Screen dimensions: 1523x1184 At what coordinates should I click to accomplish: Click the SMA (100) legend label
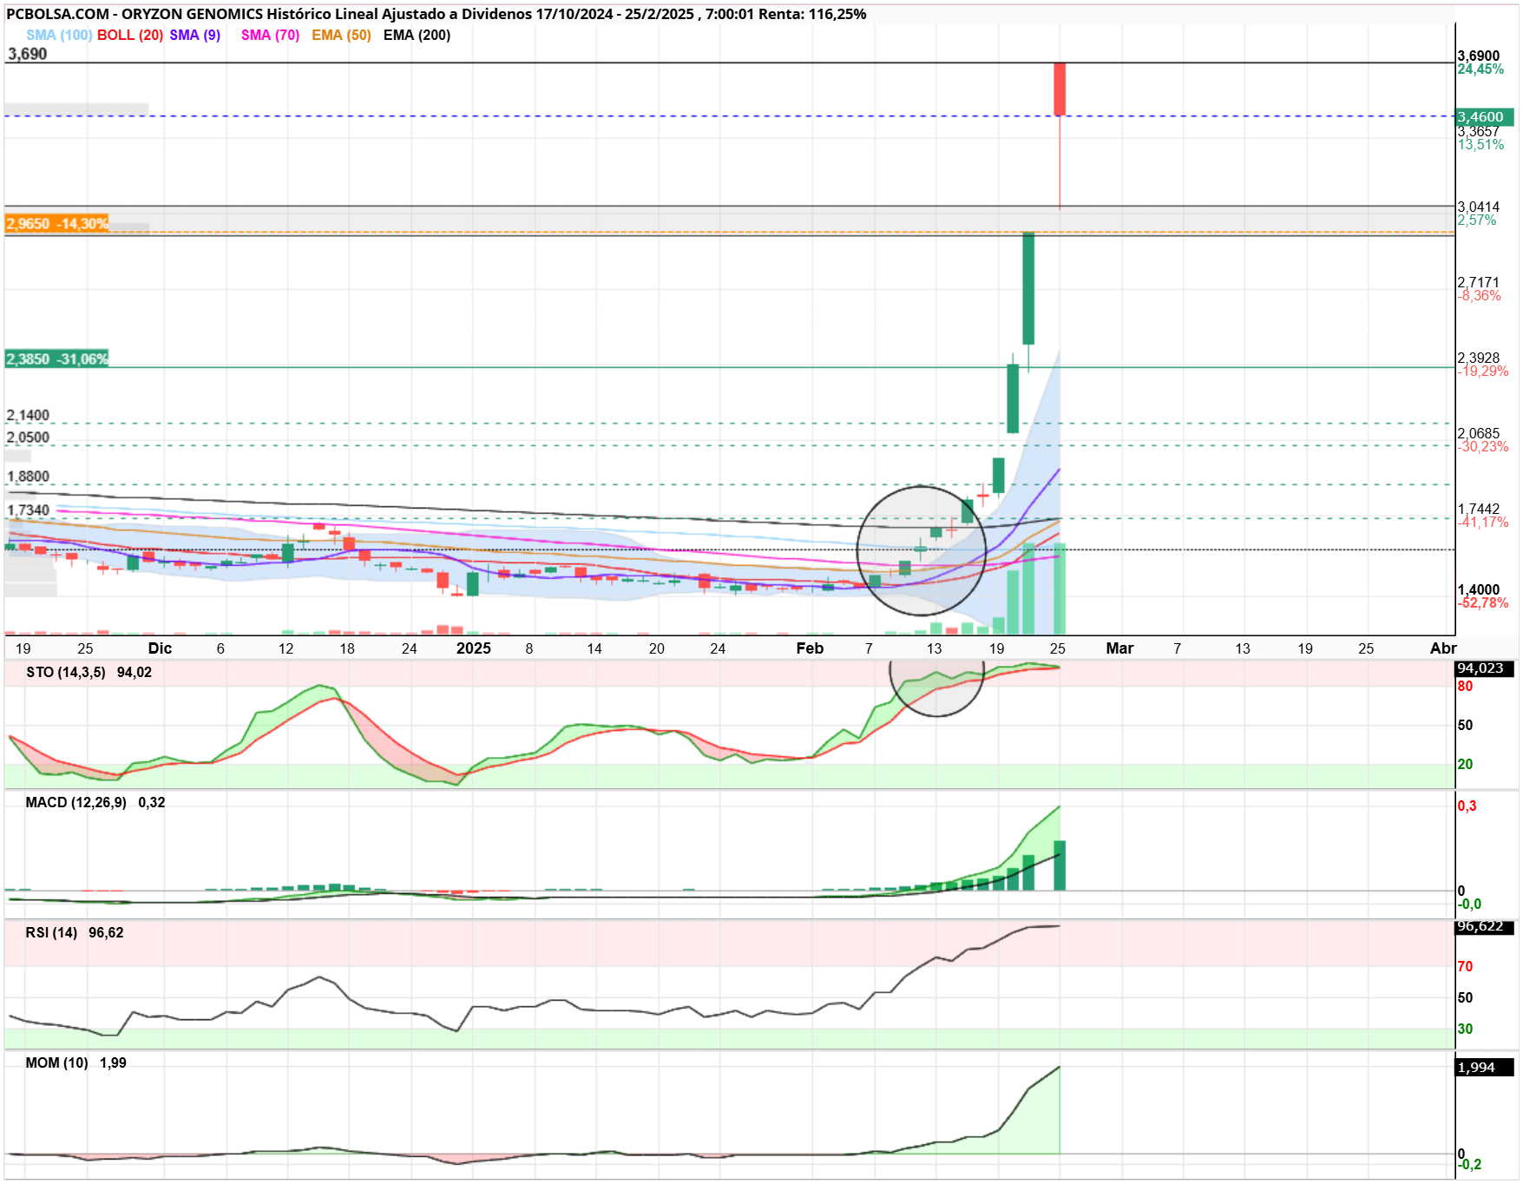click(59, 36)
